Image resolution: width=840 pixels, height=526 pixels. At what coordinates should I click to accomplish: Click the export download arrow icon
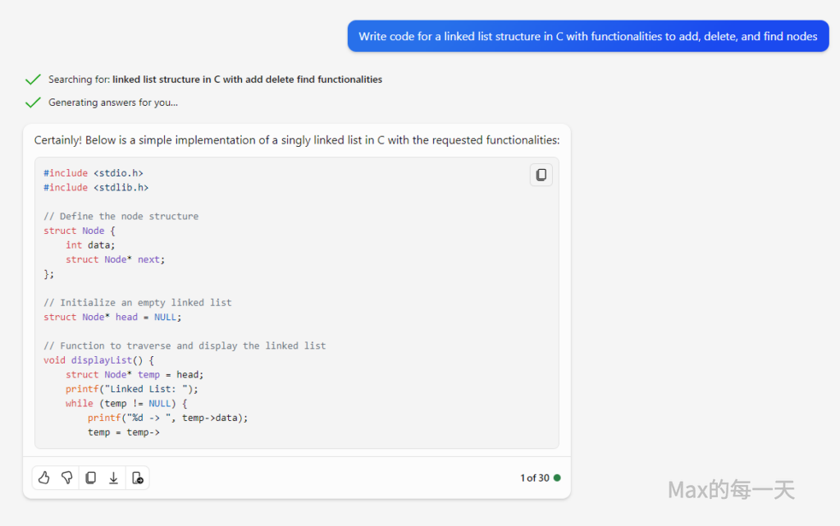coord(114,478)
